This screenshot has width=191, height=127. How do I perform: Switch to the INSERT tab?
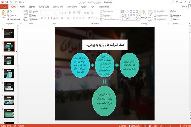coord(22,7)
